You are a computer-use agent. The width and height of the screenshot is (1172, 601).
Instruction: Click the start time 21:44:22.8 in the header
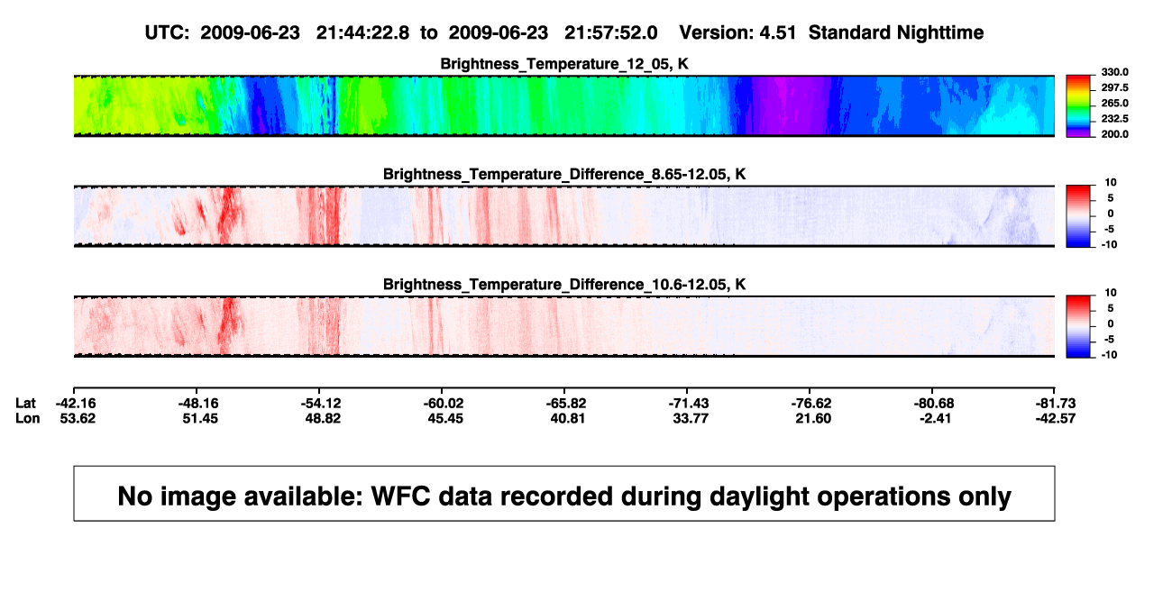click(x=363, y=32)
